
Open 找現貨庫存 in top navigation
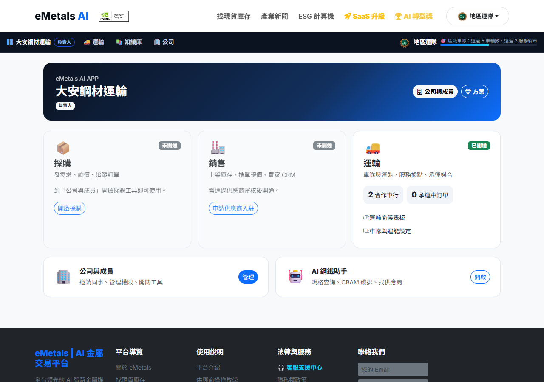(234, 16)
